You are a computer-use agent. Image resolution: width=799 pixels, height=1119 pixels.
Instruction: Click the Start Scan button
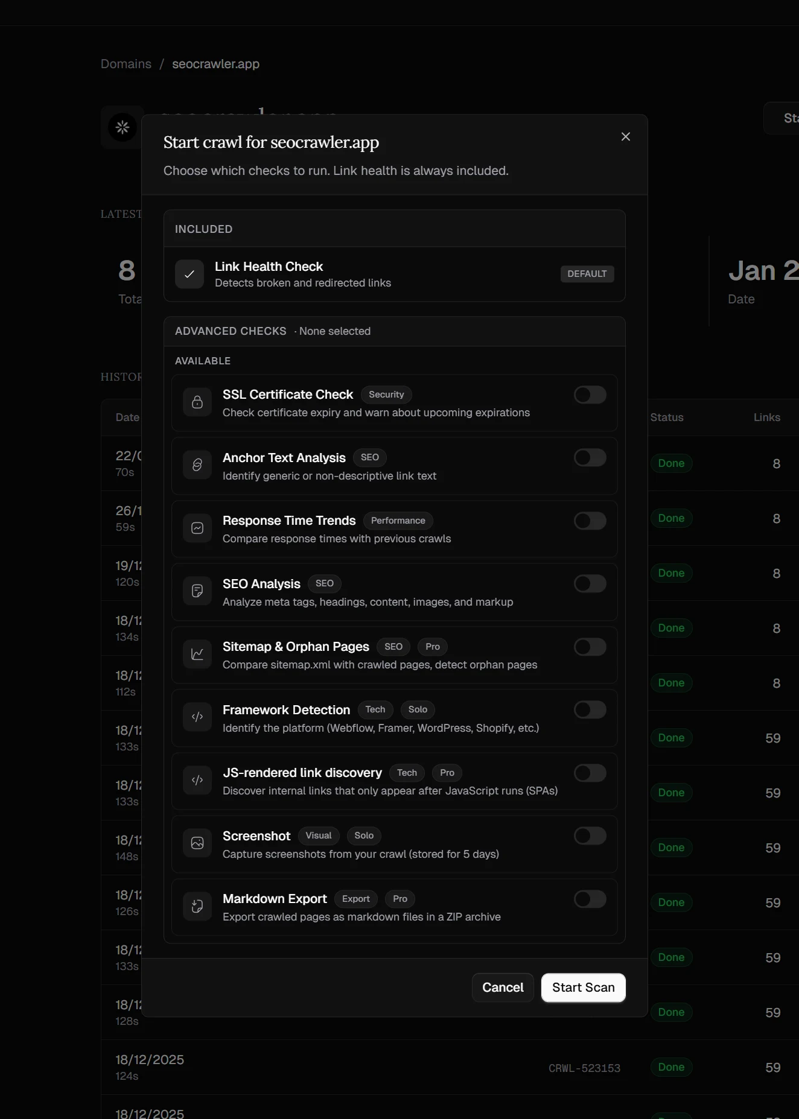pos(584,987)
